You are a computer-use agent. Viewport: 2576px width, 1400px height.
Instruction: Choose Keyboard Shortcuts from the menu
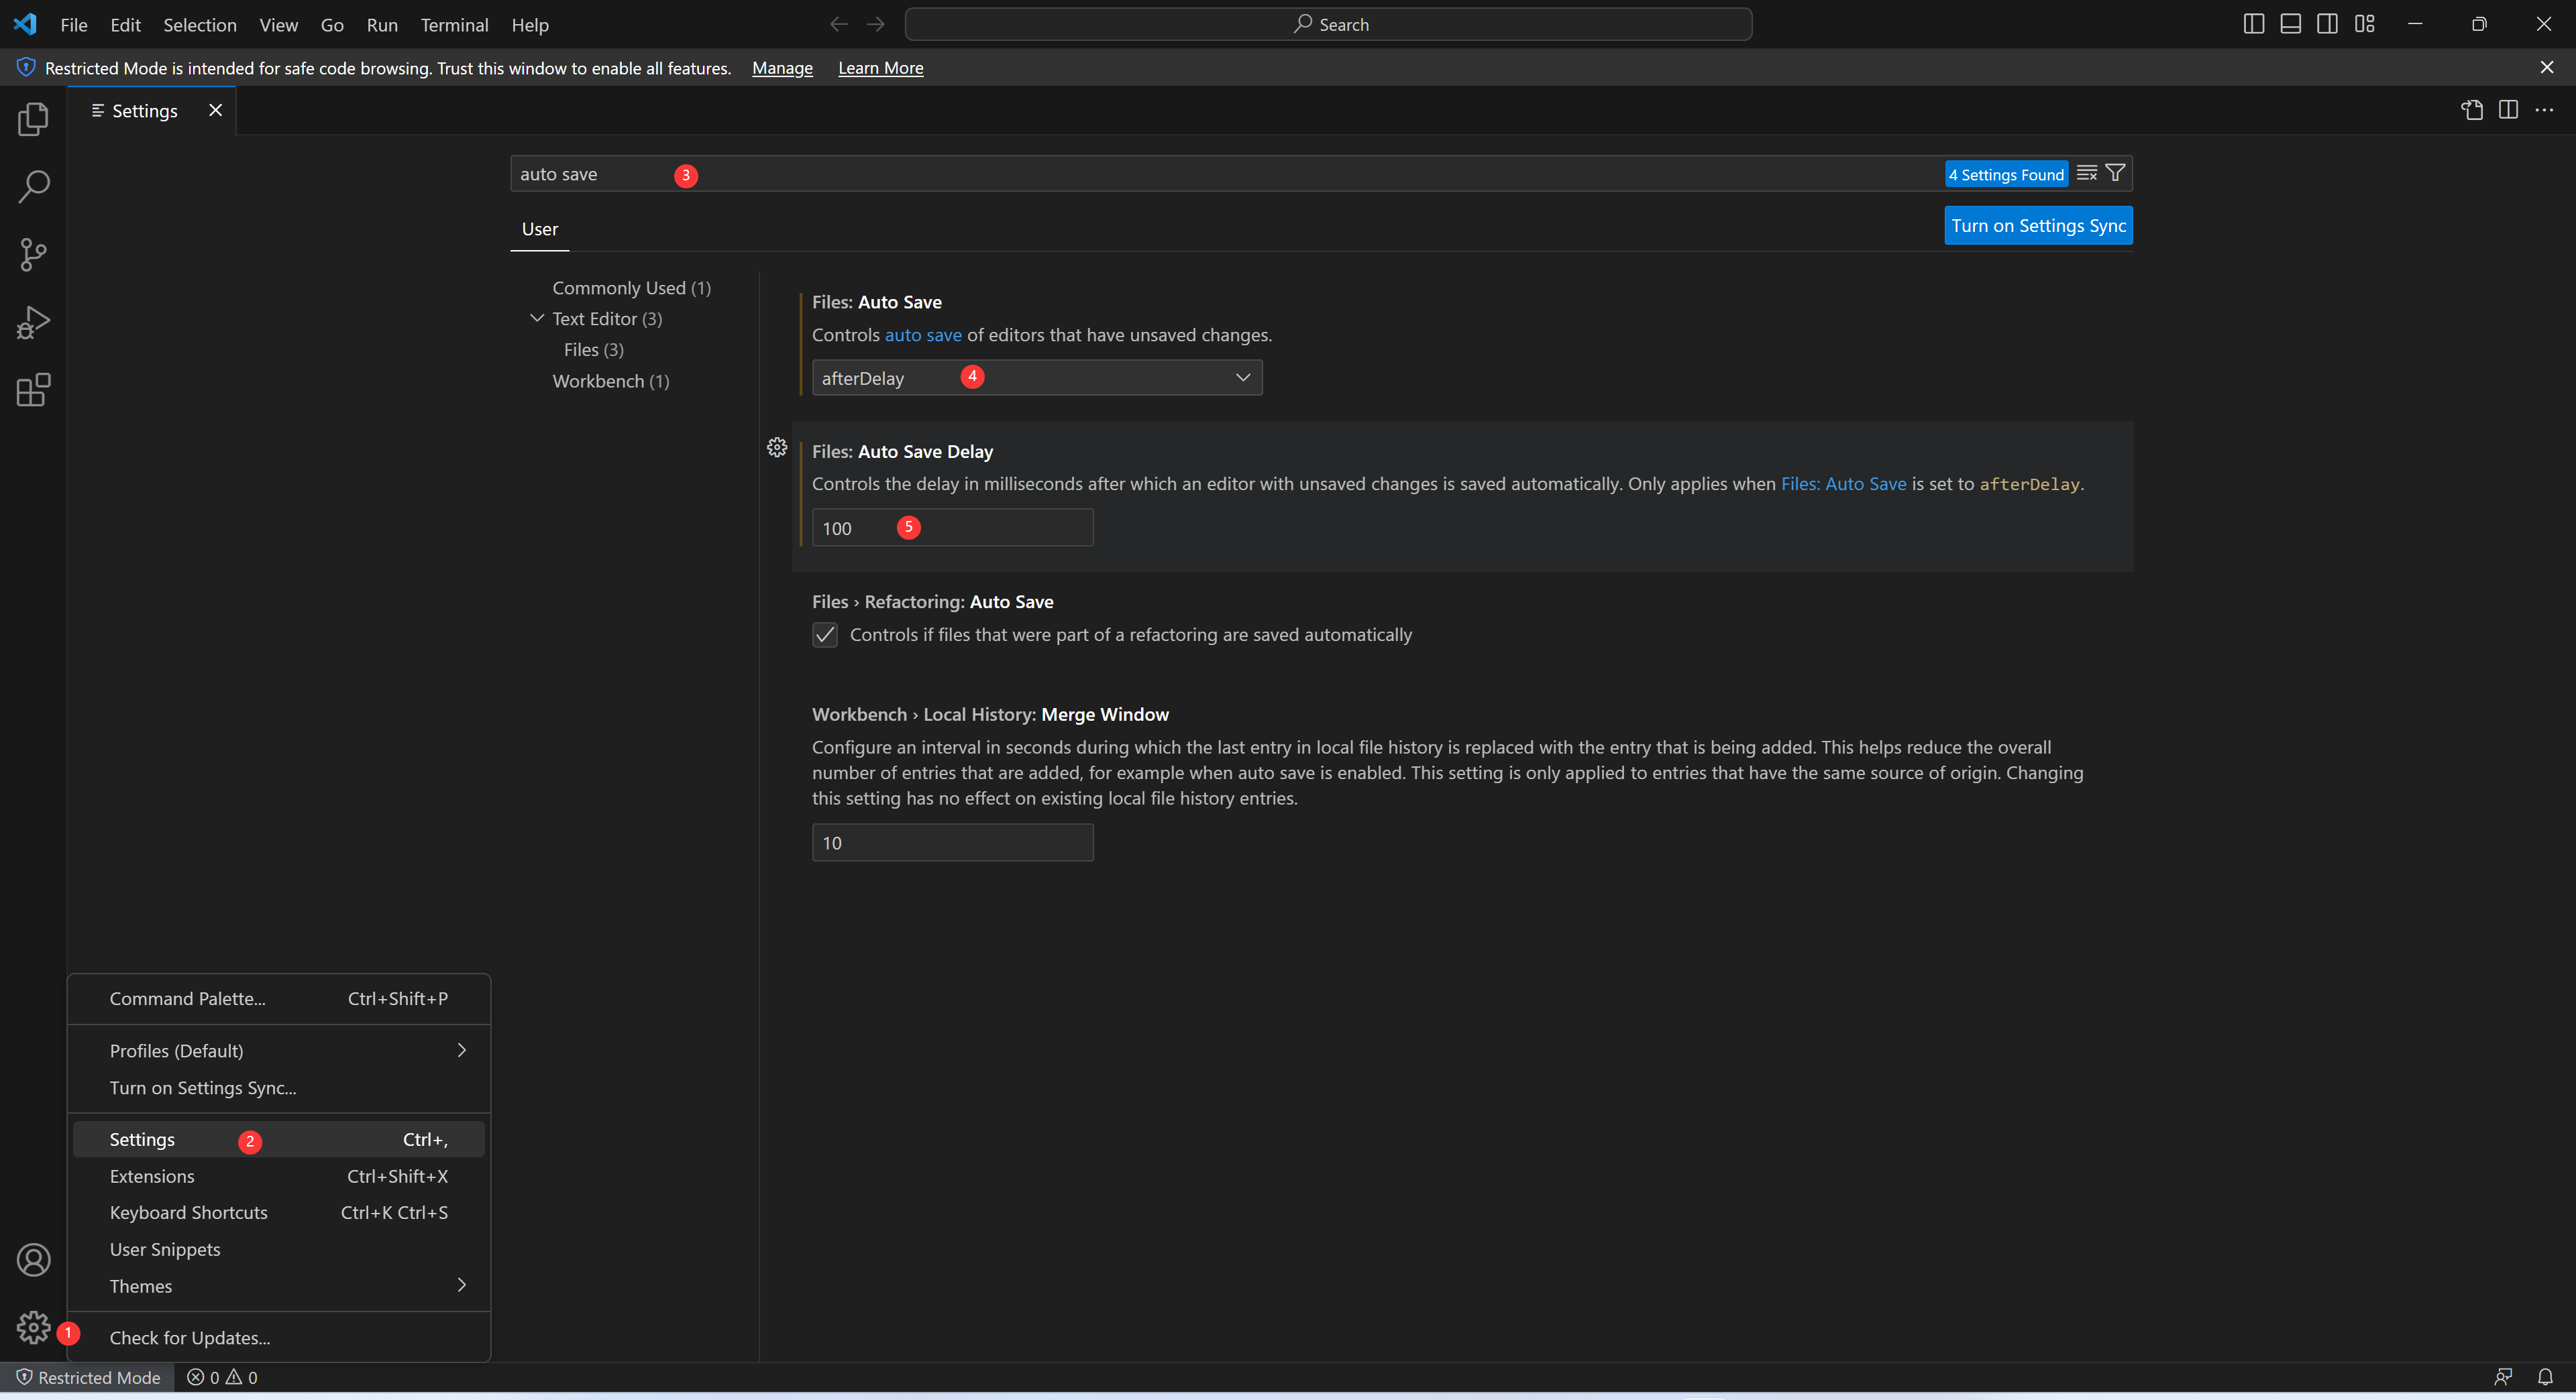279,1212
